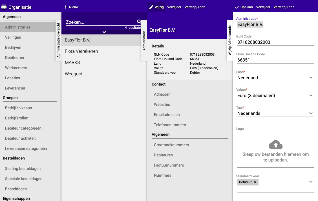Click the "4 resultaten" count text

click(x=133, y=28)
